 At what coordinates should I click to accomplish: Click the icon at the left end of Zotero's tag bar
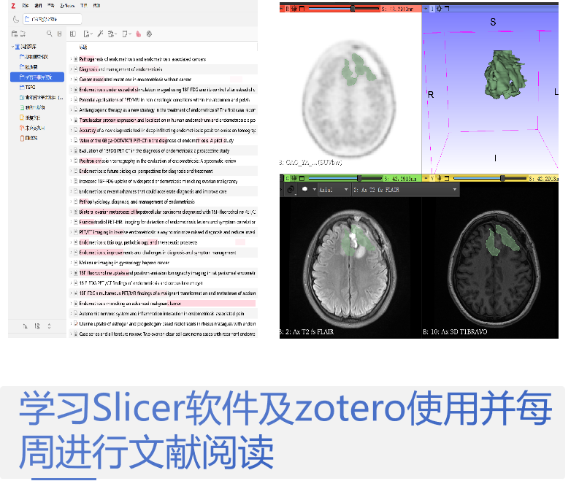(x=25, y=326)
